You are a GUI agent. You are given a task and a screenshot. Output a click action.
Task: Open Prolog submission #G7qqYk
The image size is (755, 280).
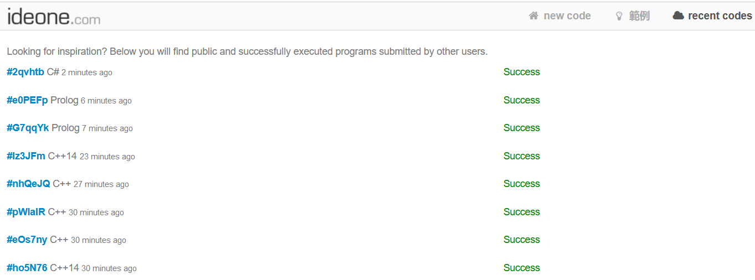click(28, 128)
